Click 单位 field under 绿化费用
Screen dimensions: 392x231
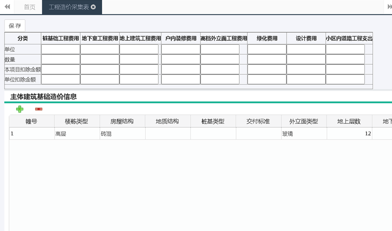tap(267, 49)
